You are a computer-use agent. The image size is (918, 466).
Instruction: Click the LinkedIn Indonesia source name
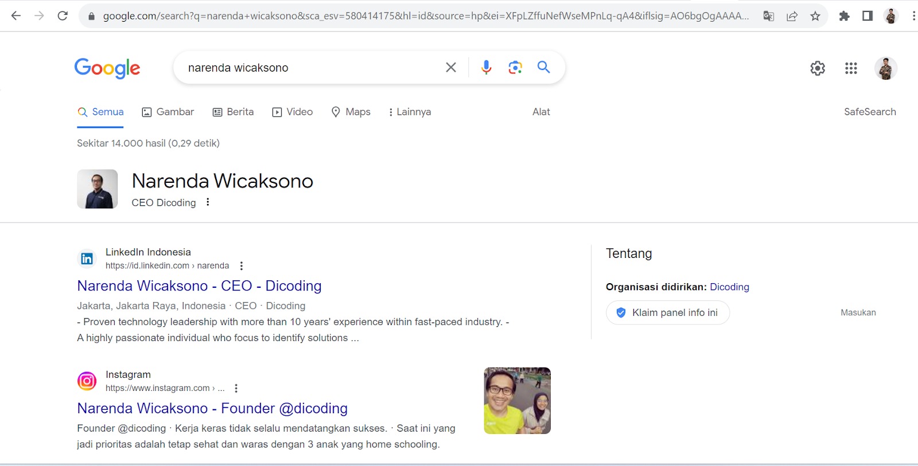tap(148, 252)
